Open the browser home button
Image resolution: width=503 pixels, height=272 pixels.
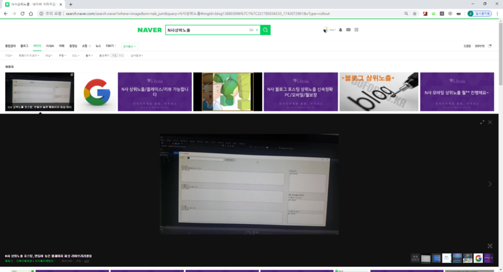(x=31, y=14)
